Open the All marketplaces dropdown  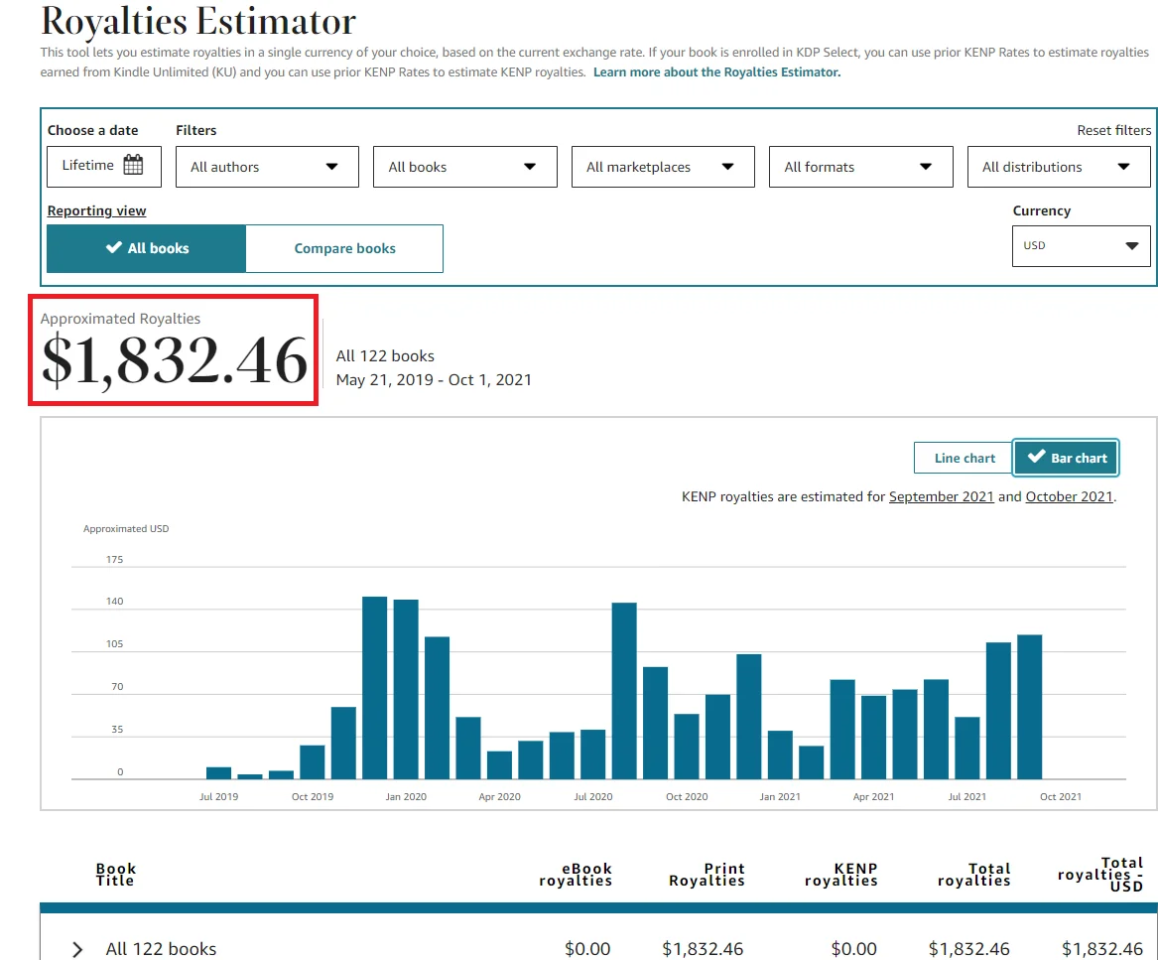(x=661, y=166)
